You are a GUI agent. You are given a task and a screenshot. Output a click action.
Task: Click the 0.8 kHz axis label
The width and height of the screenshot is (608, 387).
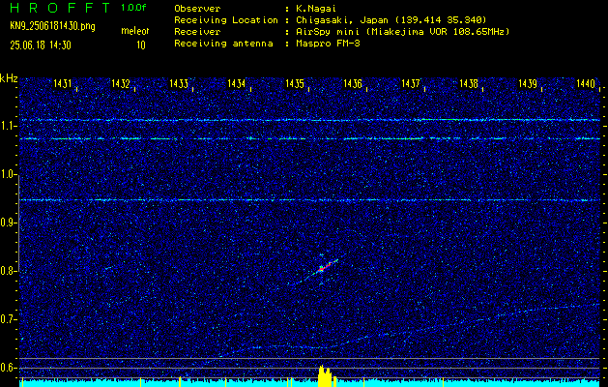pos(7,271)
